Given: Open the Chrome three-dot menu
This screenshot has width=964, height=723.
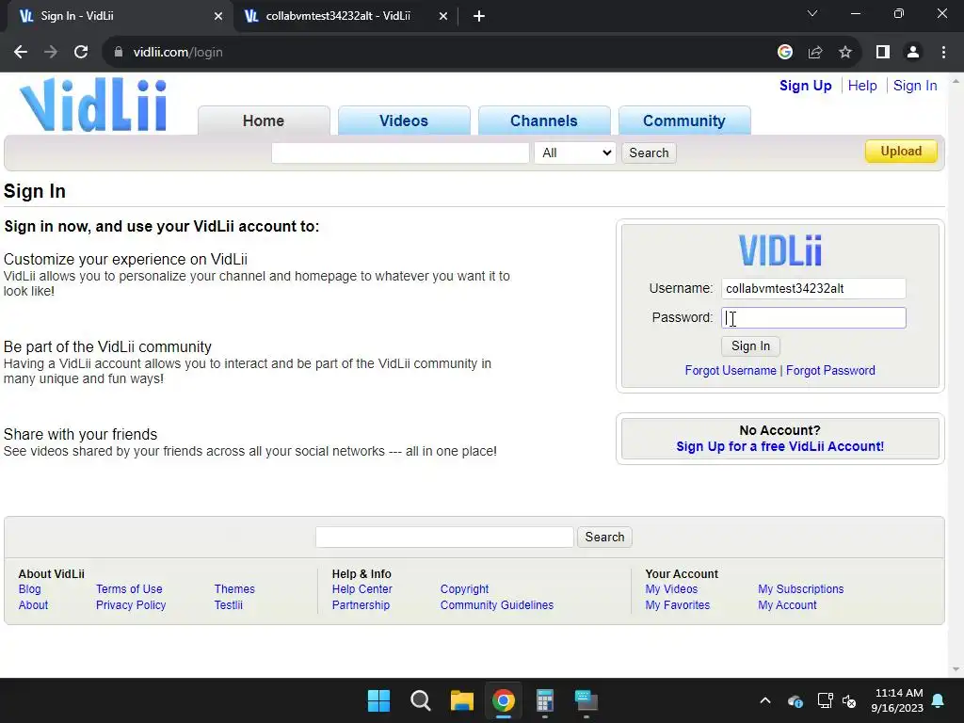Looking at the screenshot, I should pyautogui.click(x=943, y=53).
